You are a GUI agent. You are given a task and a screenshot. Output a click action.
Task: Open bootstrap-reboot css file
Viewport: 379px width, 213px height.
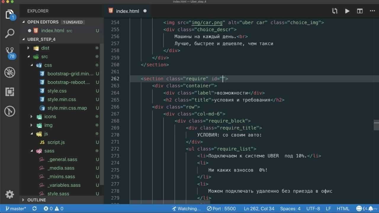pos(69,82)
